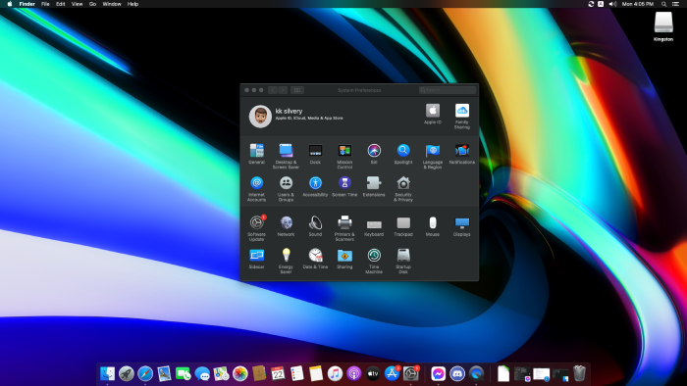Click the back arrow in System Preferences
The image size is (687, 386).
click(273, 90)
